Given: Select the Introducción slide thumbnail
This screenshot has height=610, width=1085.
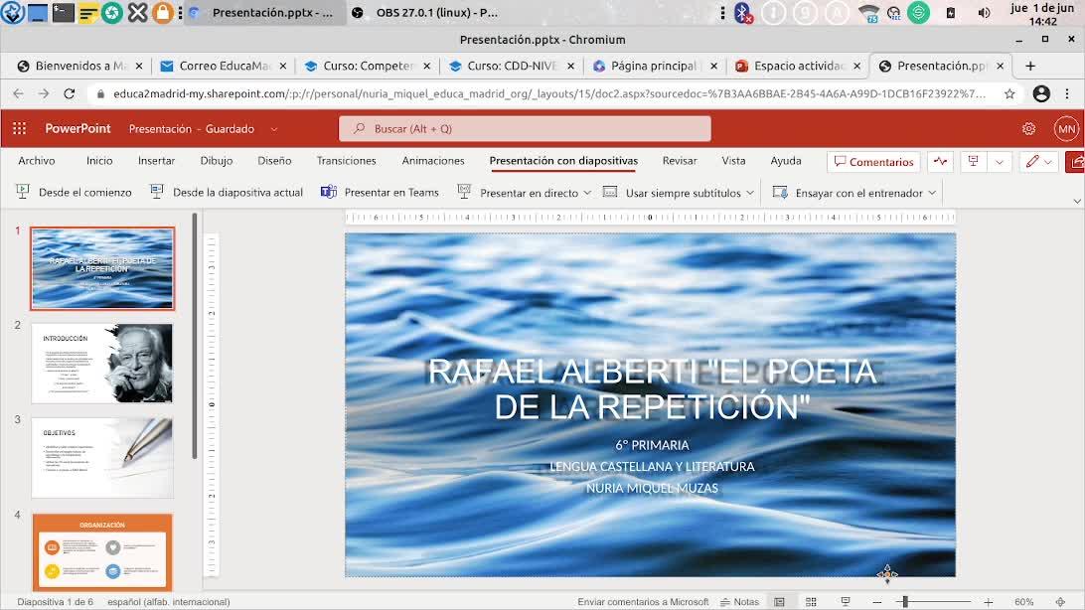Looking at the screenshot, I should click(x=102, y=363).
